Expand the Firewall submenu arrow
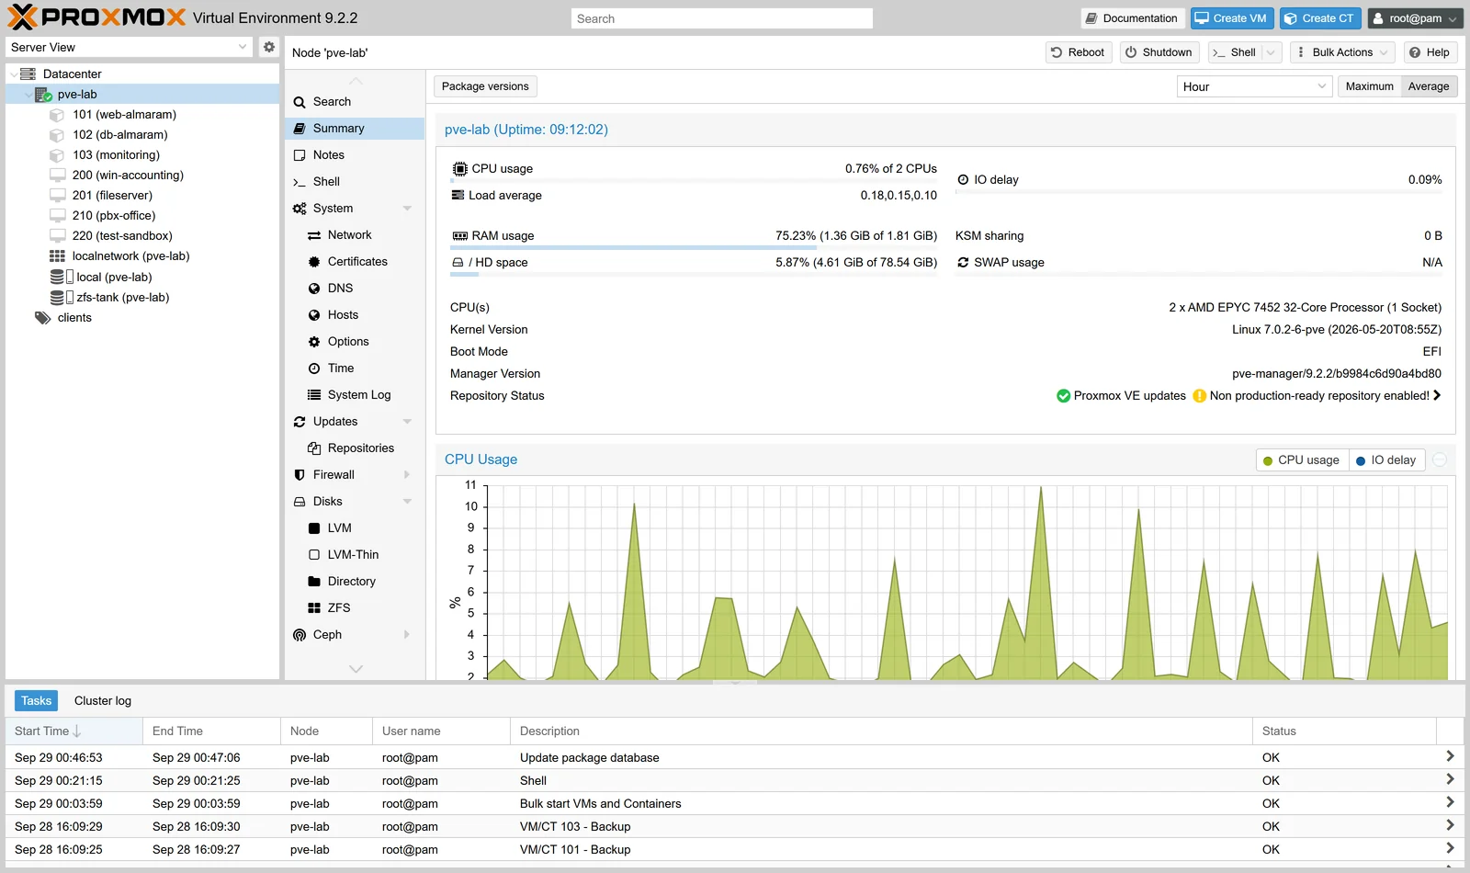1470x873 pixels. pos(407,475)
